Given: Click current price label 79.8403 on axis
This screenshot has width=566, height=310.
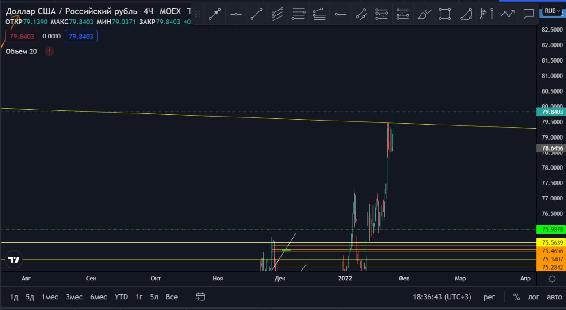Looking at the screenshot, I should coord(551,112).
